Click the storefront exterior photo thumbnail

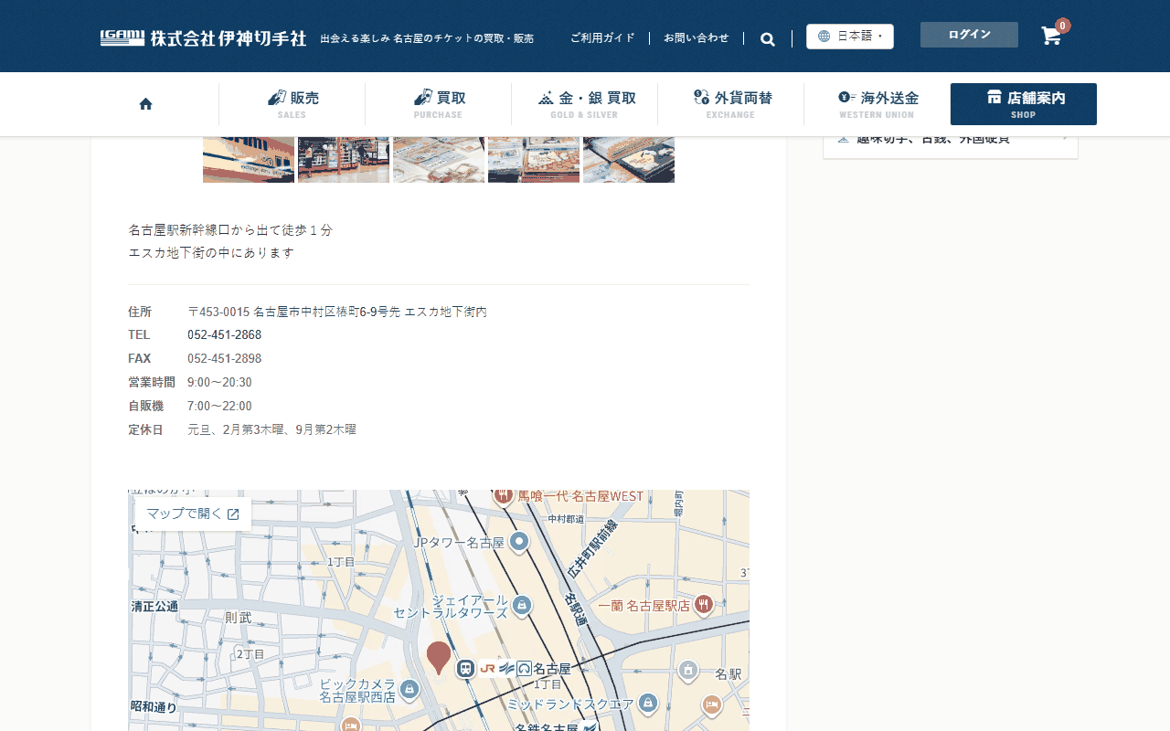249,160
